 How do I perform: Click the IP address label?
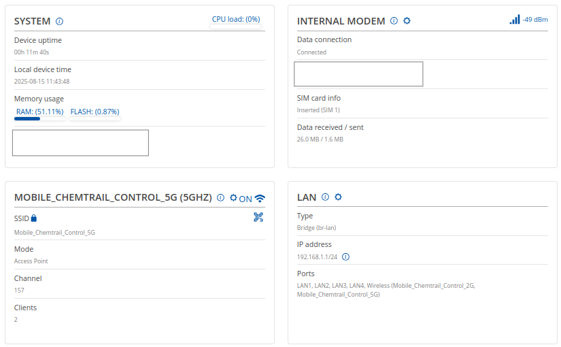pyautogui.click(x=314, y=244)
